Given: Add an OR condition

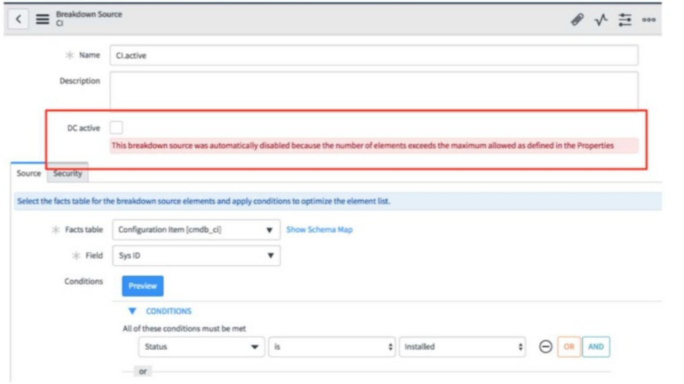Looking at the screenshot, I should 569,347.
